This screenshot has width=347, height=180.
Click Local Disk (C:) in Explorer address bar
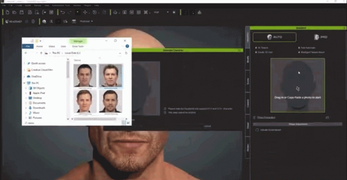[73, 53]
